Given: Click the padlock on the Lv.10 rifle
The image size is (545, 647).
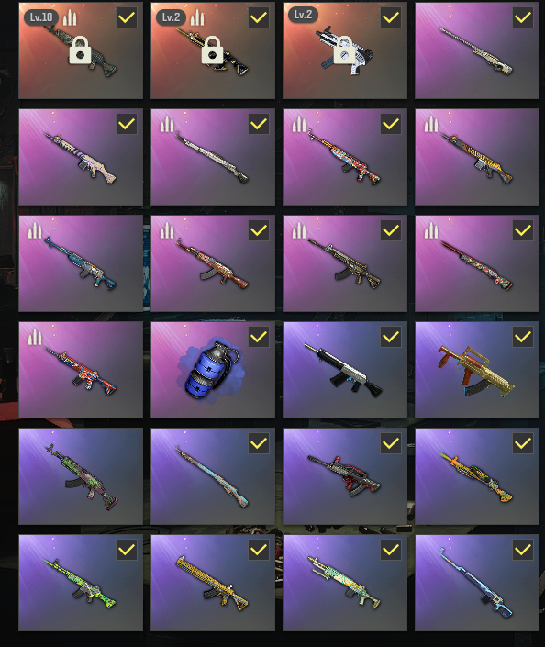Looking at the screenshot, I should (80, 50).
